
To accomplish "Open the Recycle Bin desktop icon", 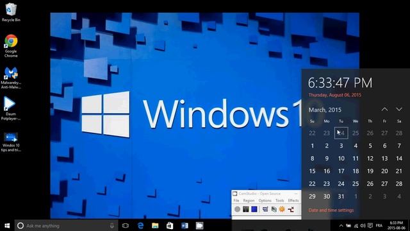I will click(x=11, y=12).
